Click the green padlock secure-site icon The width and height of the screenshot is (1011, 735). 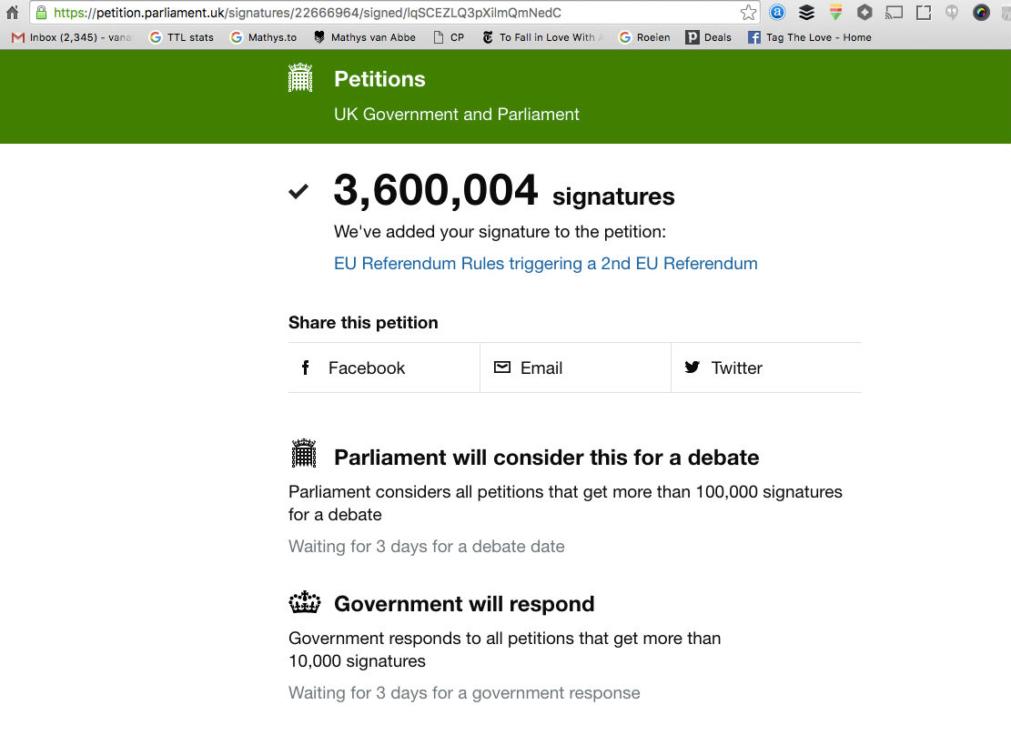coord(41,13)
